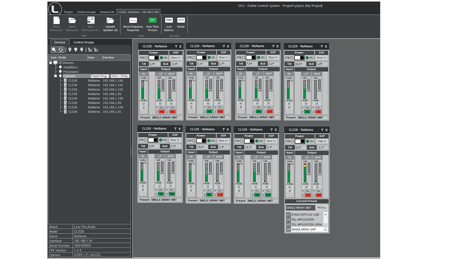The width and height of the screenshot is (461, 259).
Task: Switch to the Devices panel tab
Action: [x=59, y=42]
